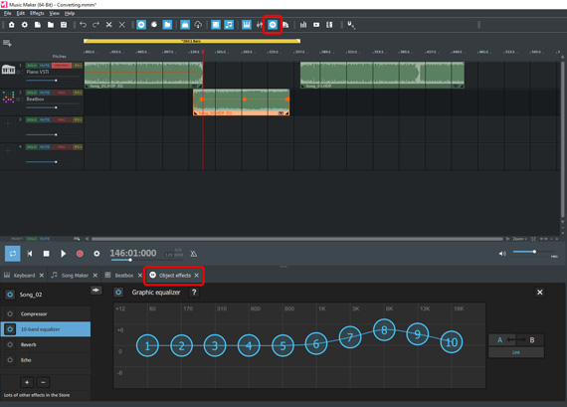Open the File menu
This screenshot has width=567, height=407.
pyautogui.click(x=8, y=13)
